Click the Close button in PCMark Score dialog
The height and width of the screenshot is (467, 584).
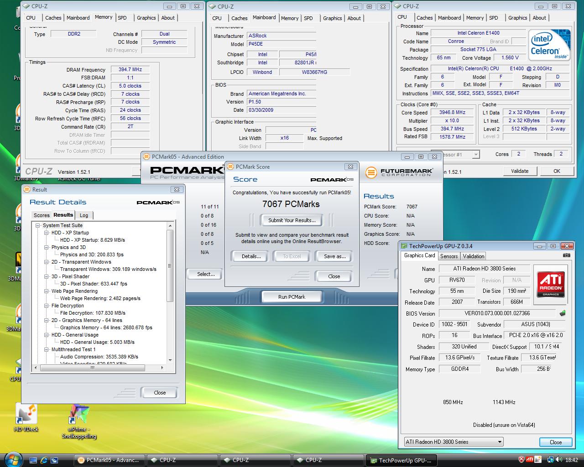pos(334,276)
